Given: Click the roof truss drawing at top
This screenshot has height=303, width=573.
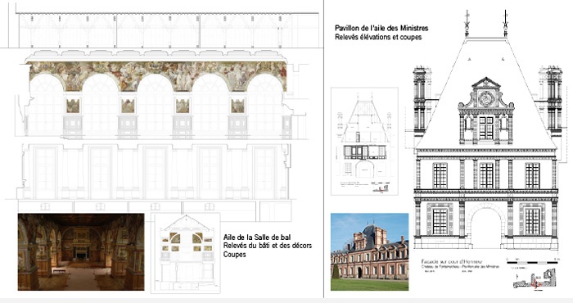Looking at the screenshot, I should (167, 30).
